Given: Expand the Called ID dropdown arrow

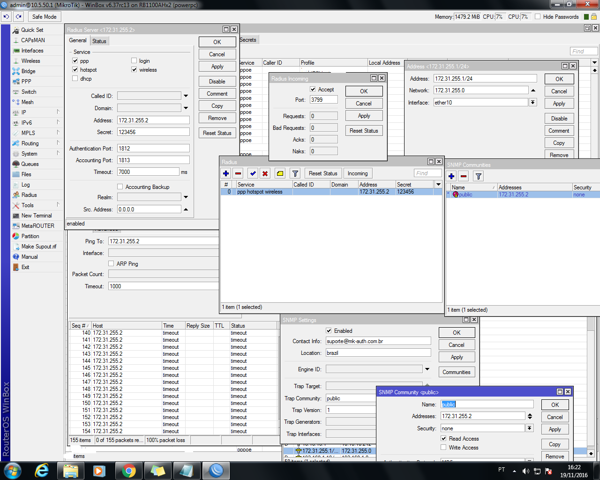Looking at the screenshot, I should (186, 96).
